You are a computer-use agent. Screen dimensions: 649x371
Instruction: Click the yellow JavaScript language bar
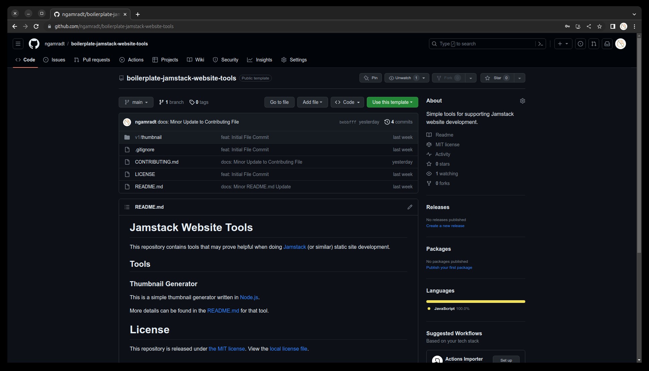coord(475,302)
